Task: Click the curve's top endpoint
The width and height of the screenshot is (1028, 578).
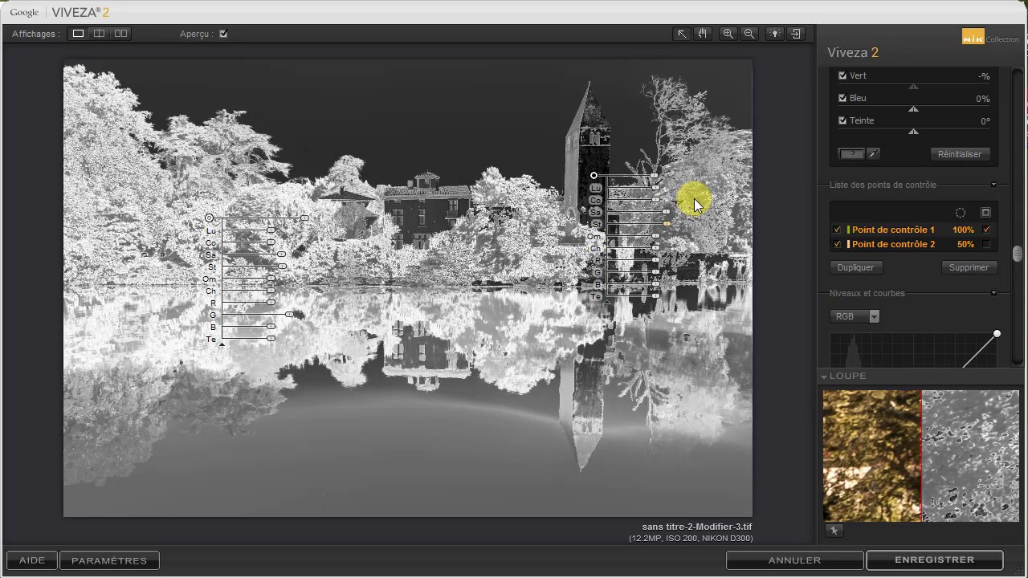Action: click(x=997, y=334)
